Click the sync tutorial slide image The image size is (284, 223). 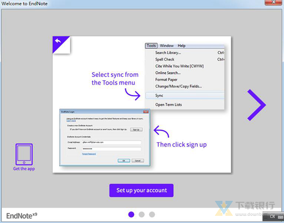pos(142,104)
